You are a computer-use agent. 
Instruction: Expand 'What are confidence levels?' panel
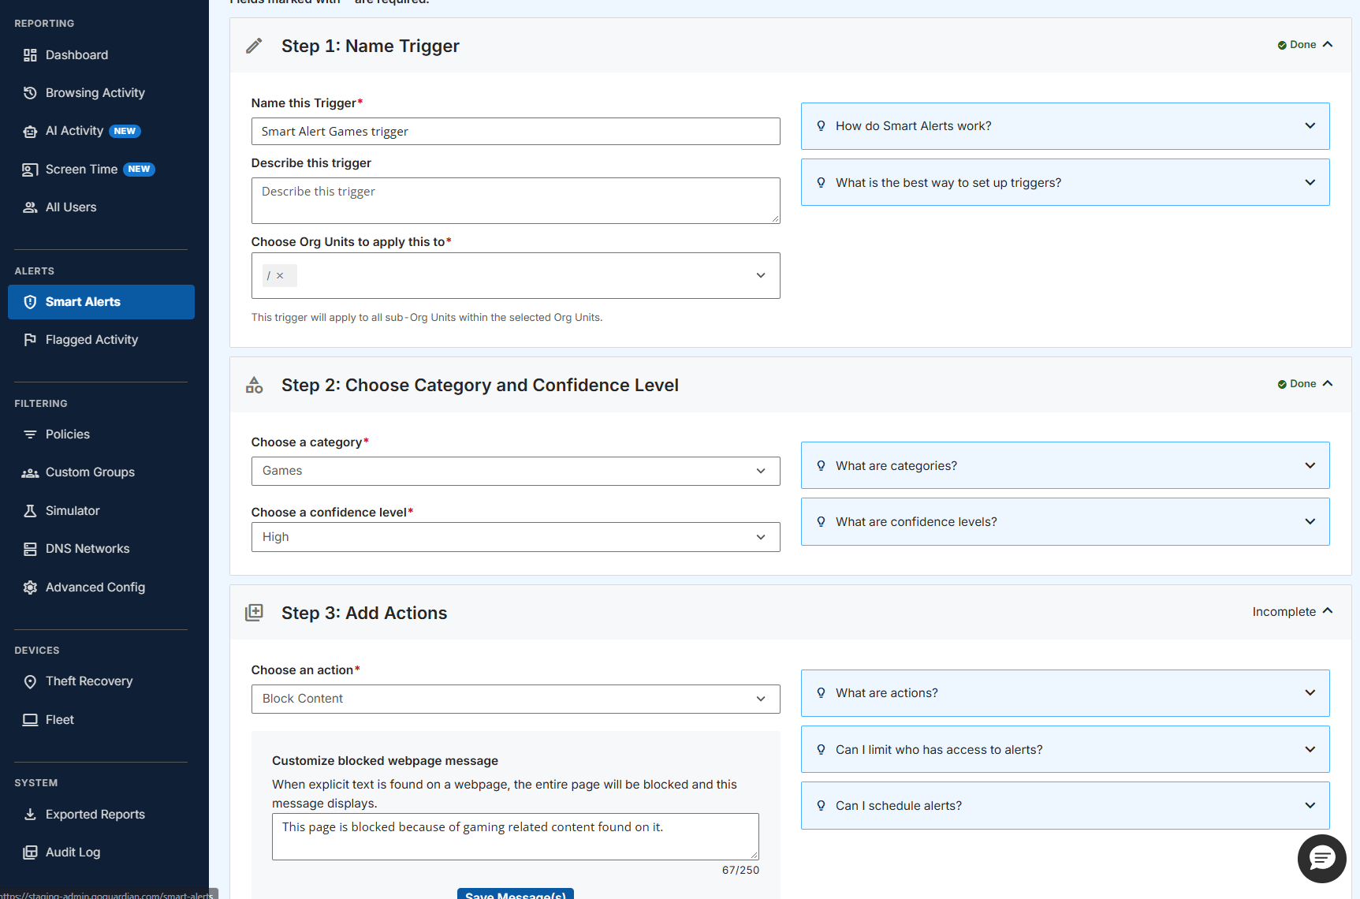(x=1065, y=521)
